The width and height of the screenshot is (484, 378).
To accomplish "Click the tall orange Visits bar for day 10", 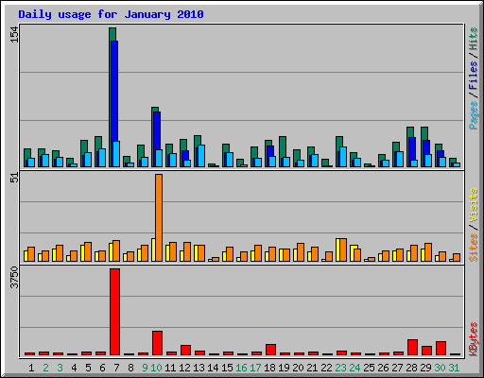I will tap(159, 217).
